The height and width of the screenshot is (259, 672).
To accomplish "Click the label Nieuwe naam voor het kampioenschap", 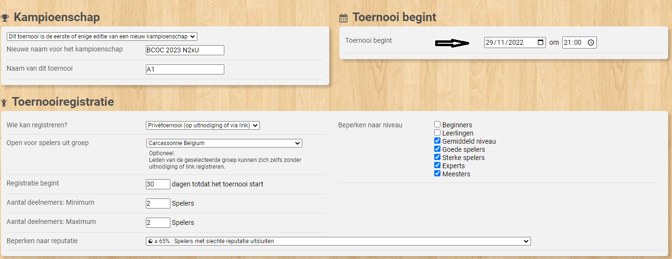I will point(65,49).
